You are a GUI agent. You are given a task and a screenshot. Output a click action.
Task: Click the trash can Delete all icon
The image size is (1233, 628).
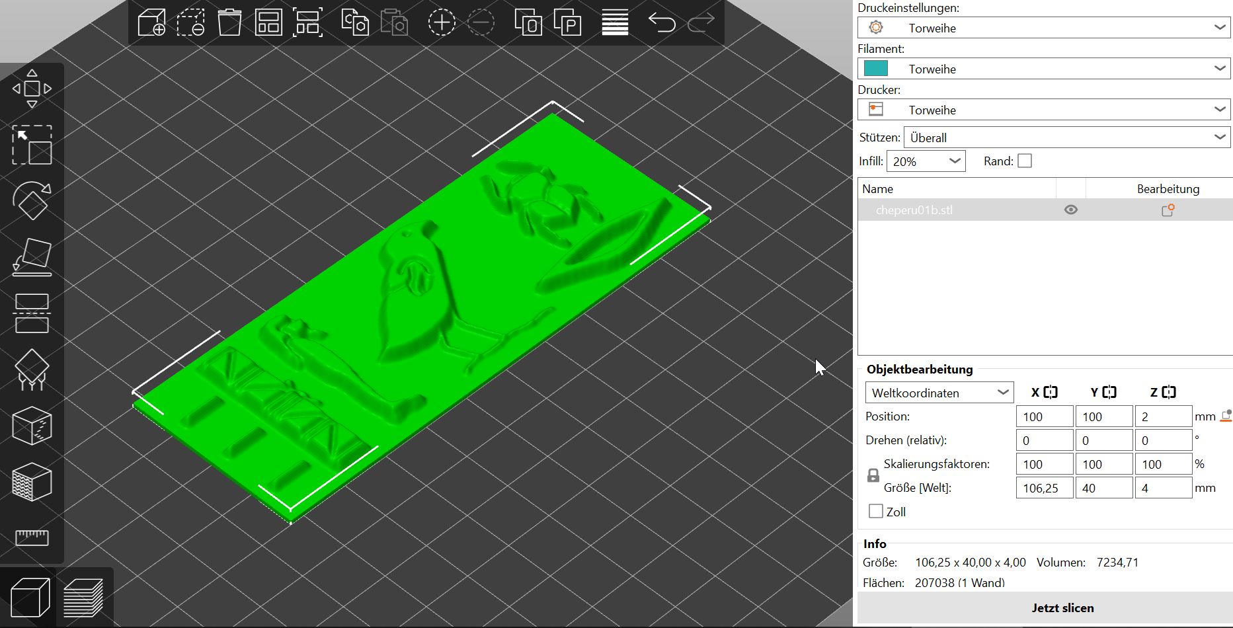(229, 22)
